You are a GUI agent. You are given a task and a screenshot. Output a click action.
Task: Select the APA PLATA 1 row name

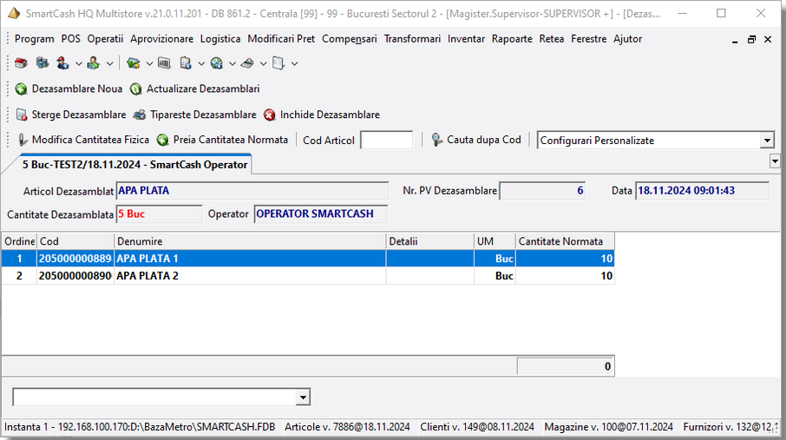147,259
